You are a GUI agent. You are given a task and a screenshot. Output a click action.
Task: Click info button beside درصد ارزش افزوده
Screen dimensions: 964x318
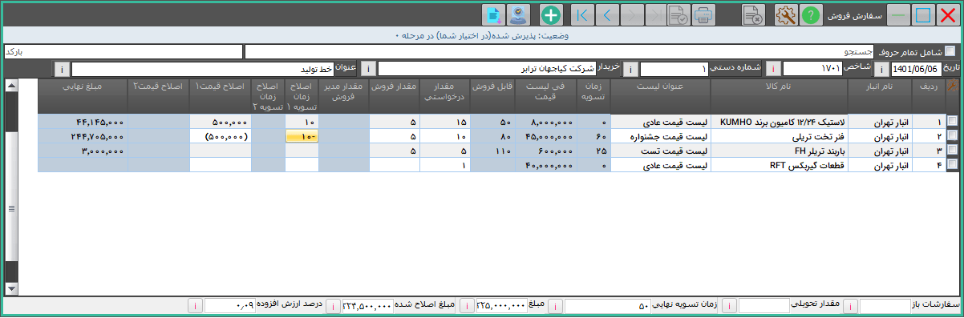click(196, 306)
